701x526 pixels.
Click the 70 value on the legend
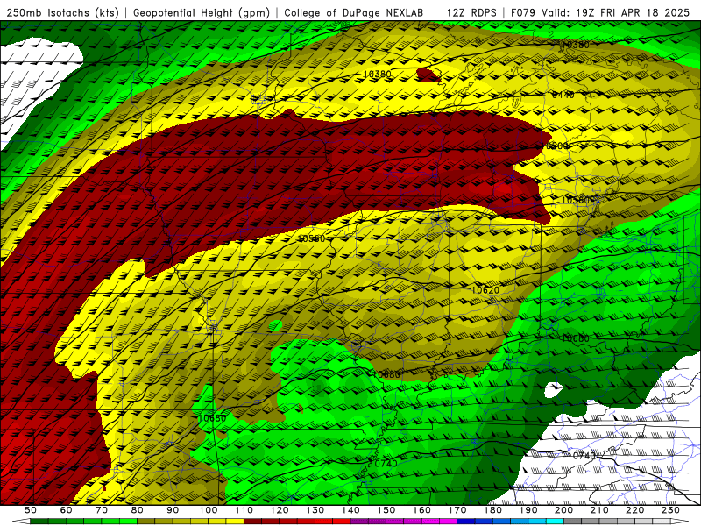click(x=102, y=510)
